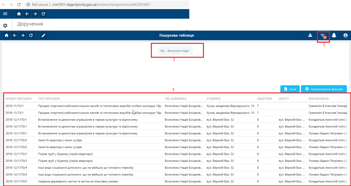
Task: Click the settings gear beside Доручення
Action: pyautogui.click(x=5, y=25)
